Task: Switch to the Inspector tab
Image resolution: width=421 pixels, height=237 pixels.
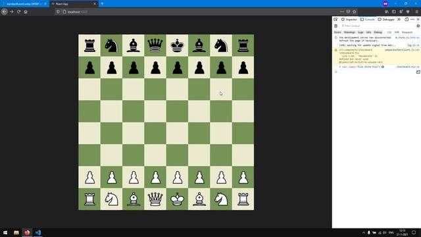Action: (x=349, y=19)
